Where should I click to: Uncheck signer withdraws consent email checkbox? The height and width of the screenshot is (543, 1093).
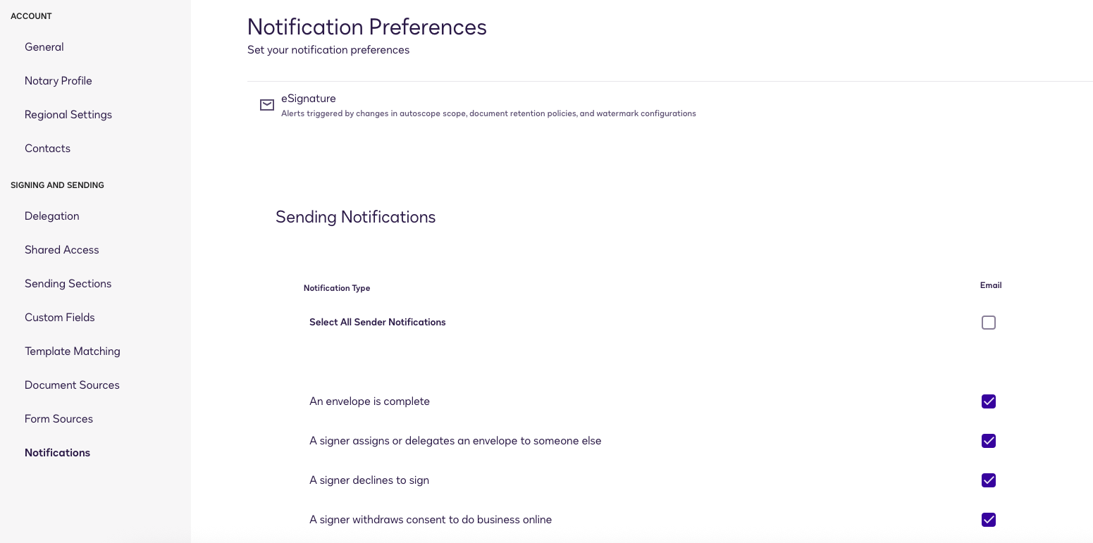pyautogui.click(x=989, y=520)
